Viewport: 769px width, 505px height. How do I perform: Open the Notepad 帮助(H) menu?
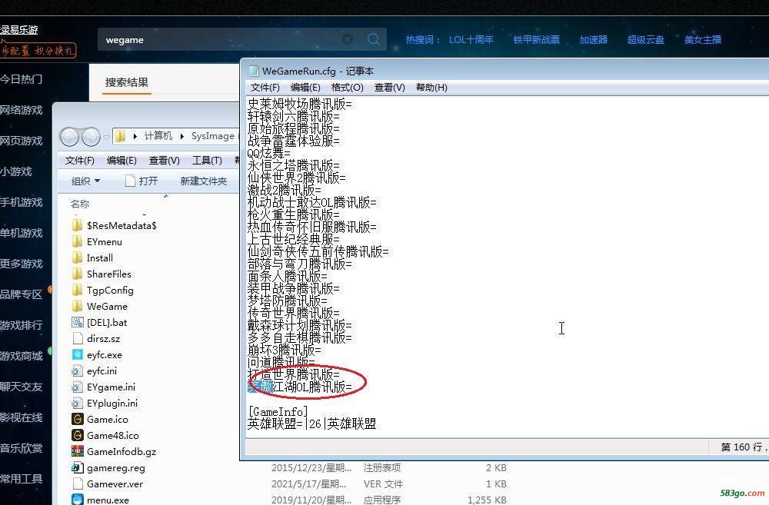431,88
